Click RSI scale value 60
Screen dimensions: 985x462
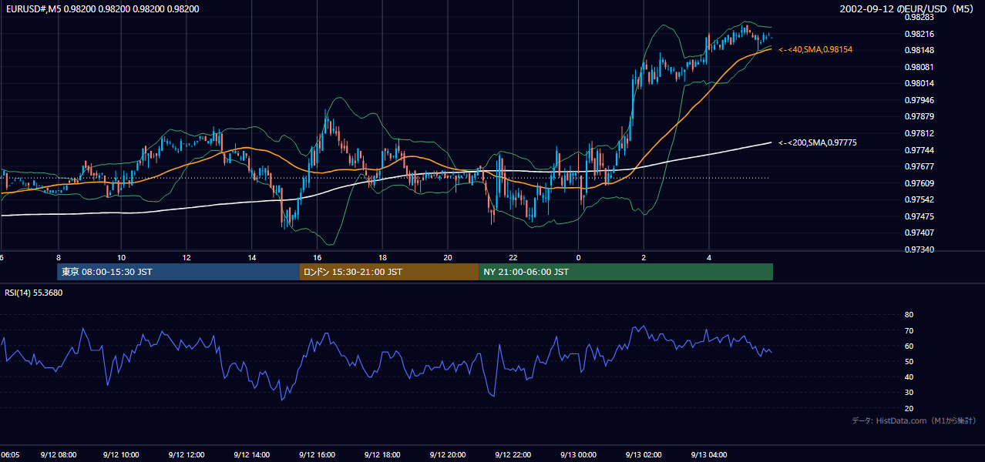point(909,346)
